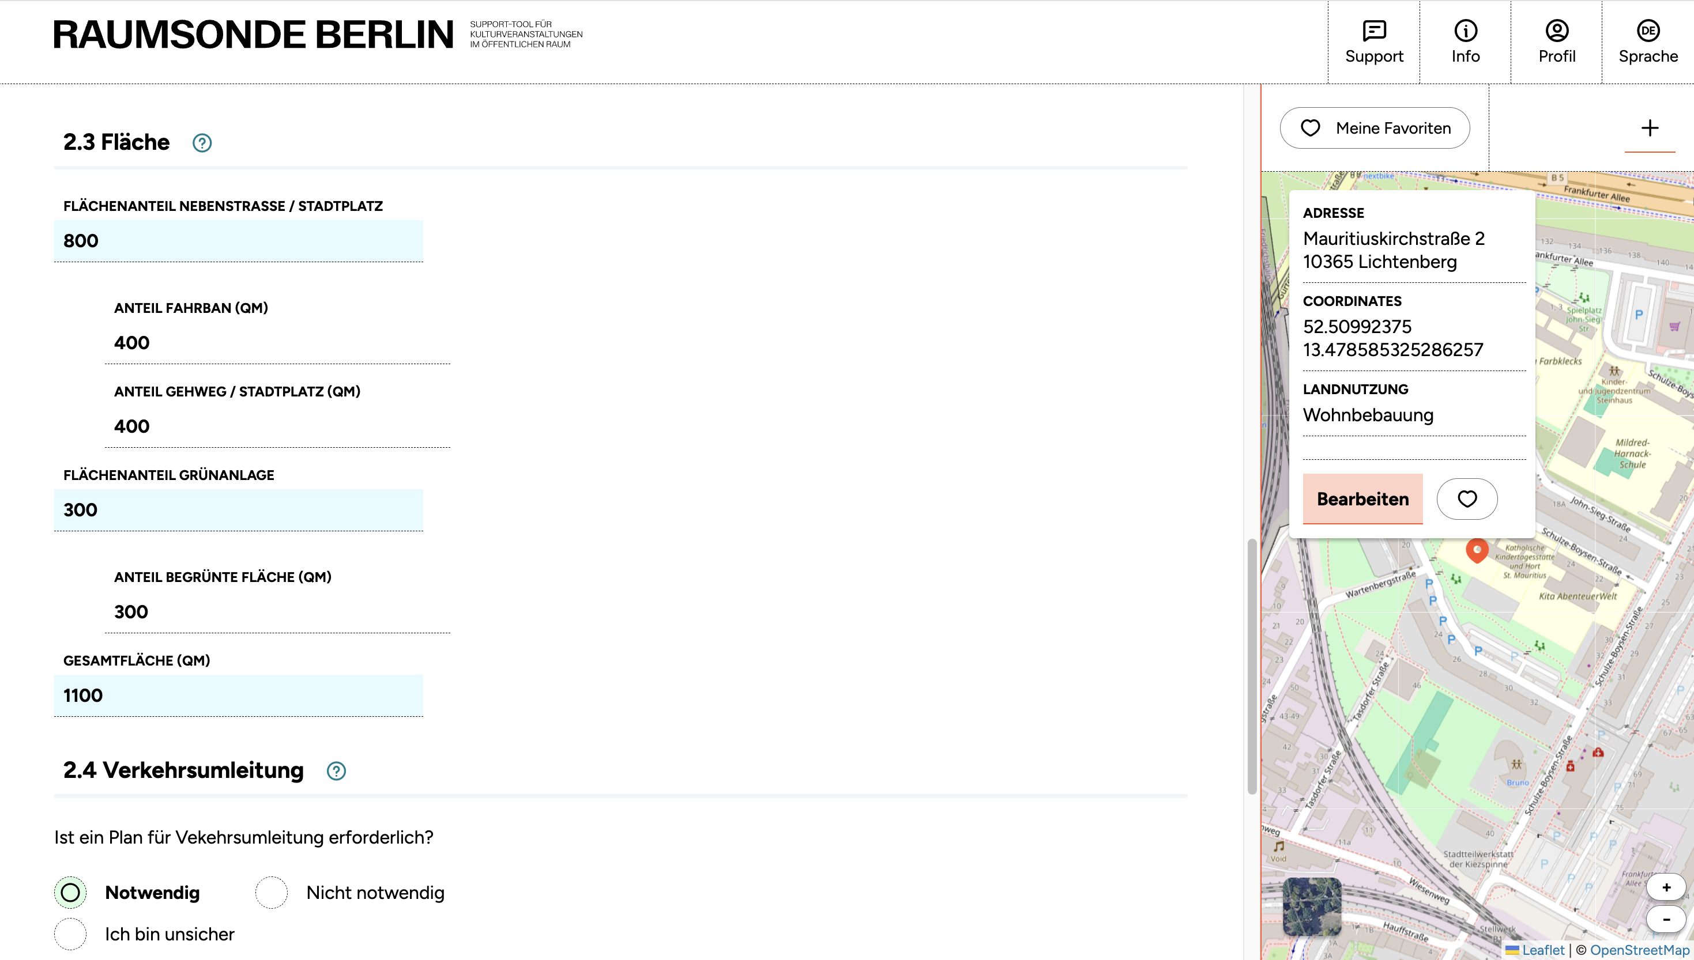Favorite this address with heart button
This screenshot has width=1694, height=960.
tap(1467, 499)
